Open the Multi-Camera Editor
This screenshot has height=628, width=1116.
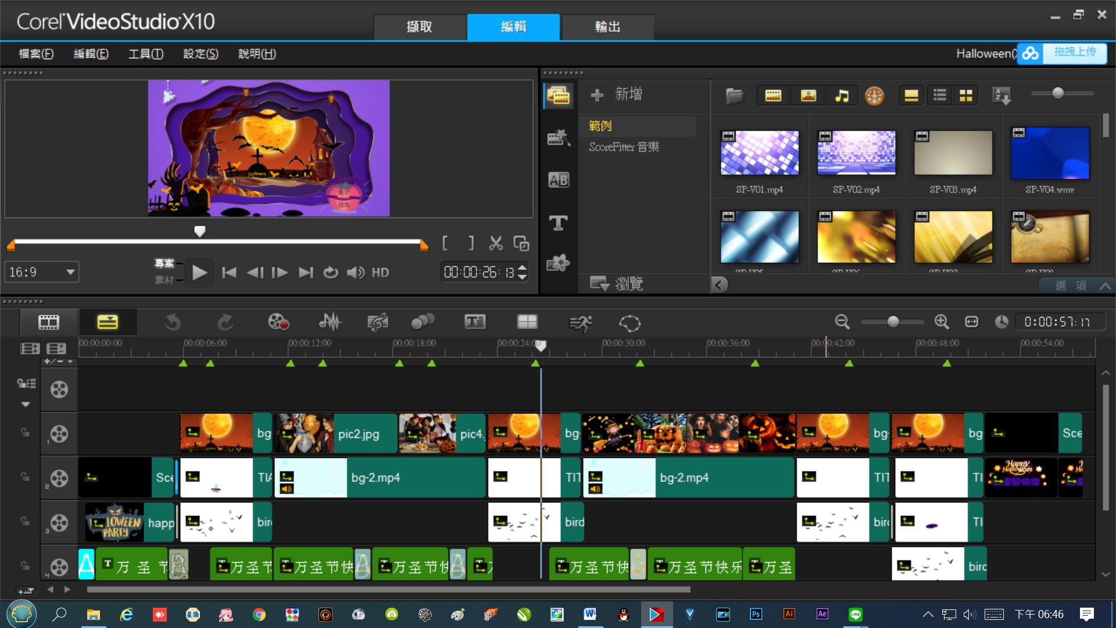coord(527,322)
